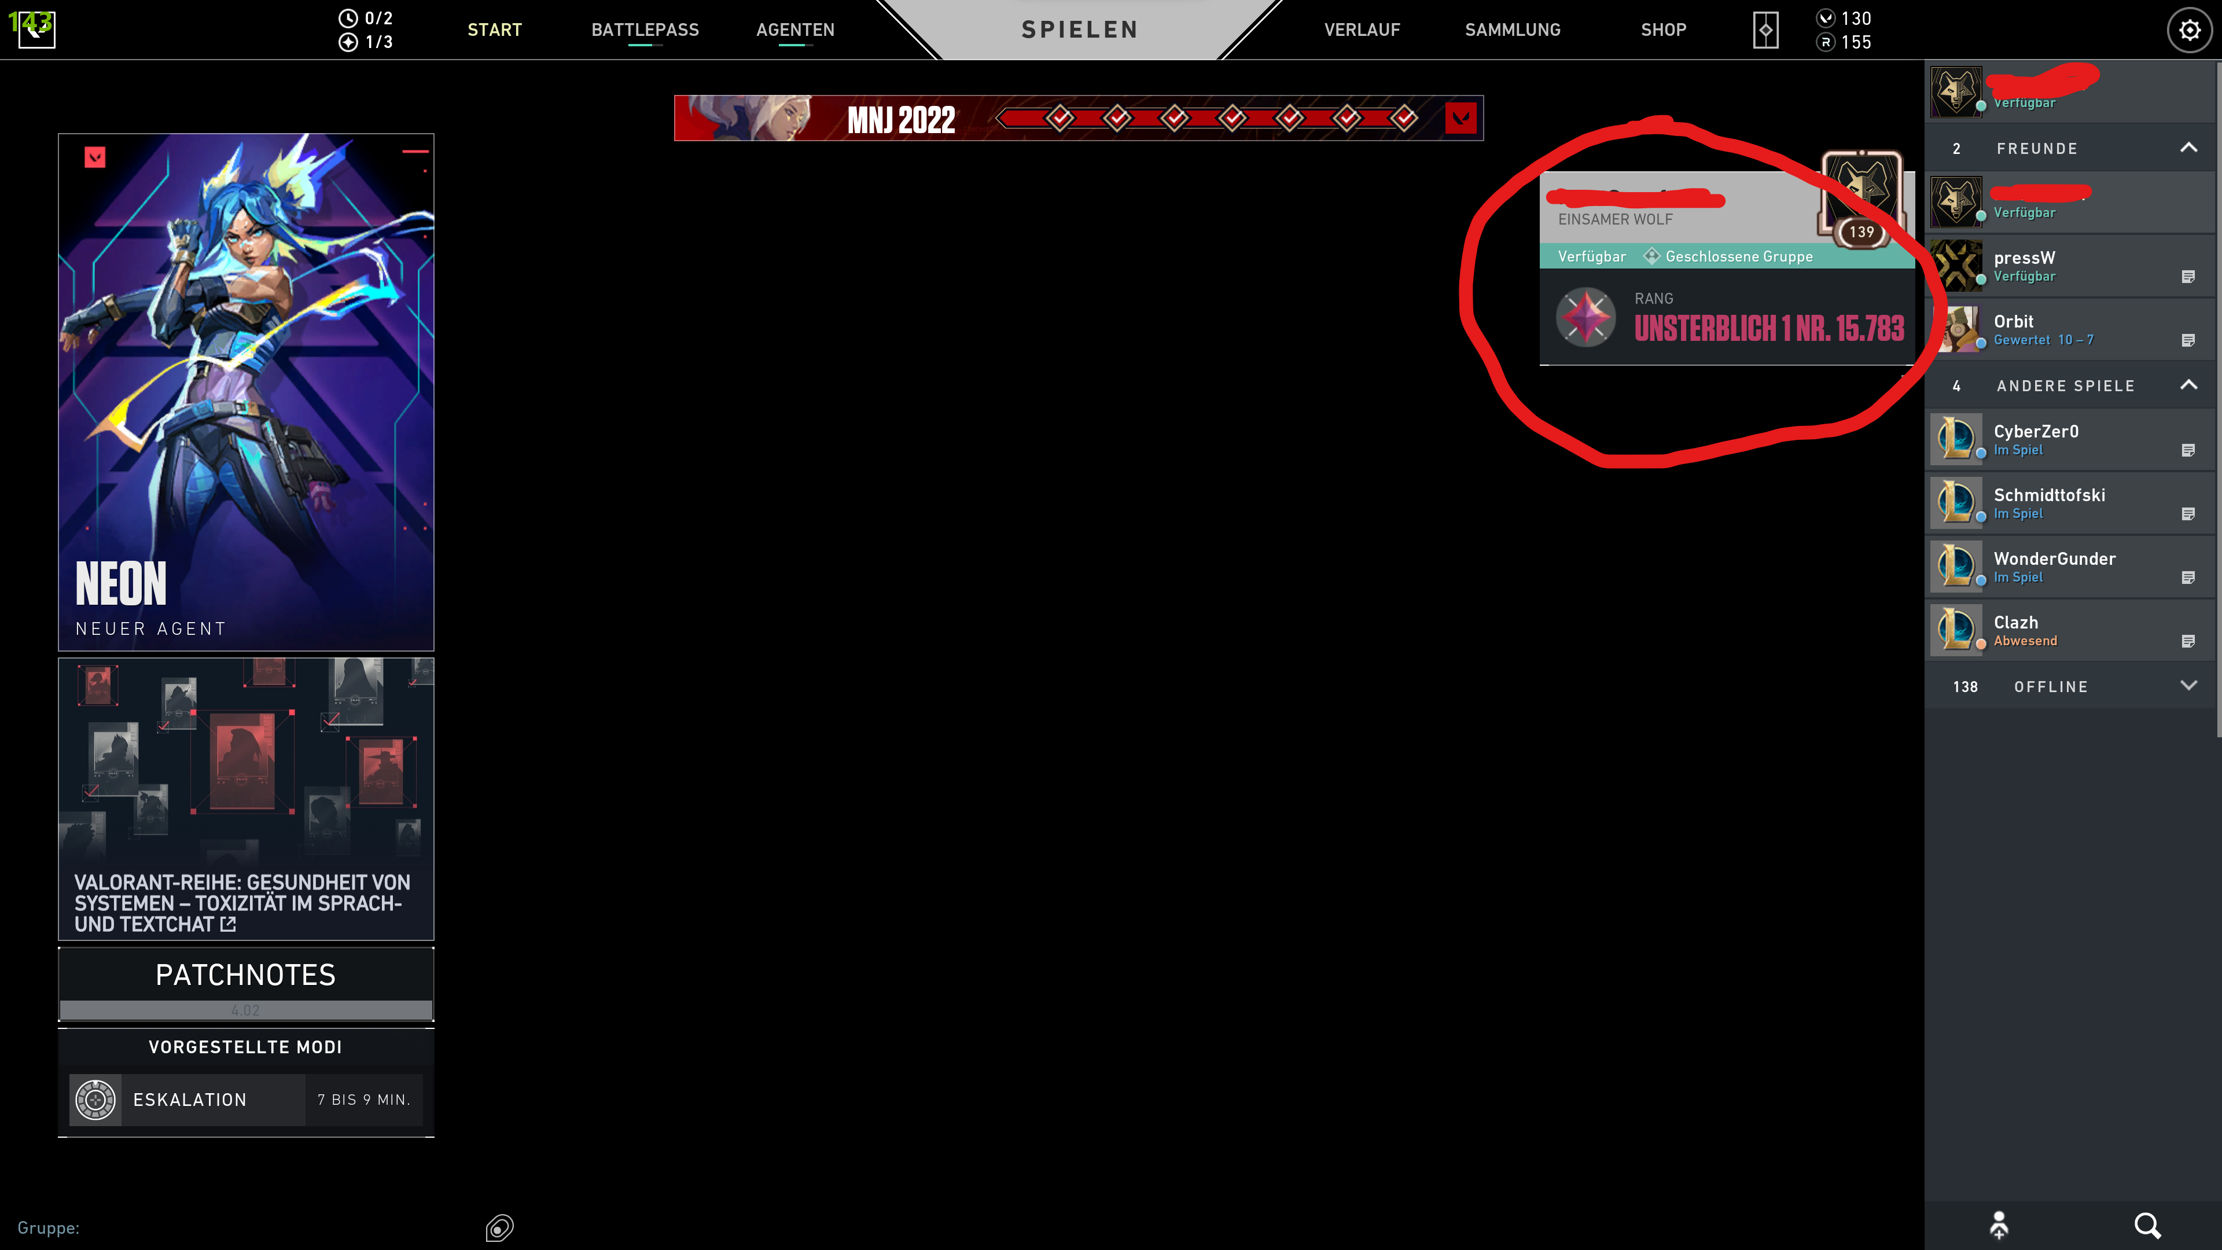Image resolution: width=2222 pixels, height=1250 pixels.
Task: Go to the Sammlung tab
Action: coord(1512,30)
